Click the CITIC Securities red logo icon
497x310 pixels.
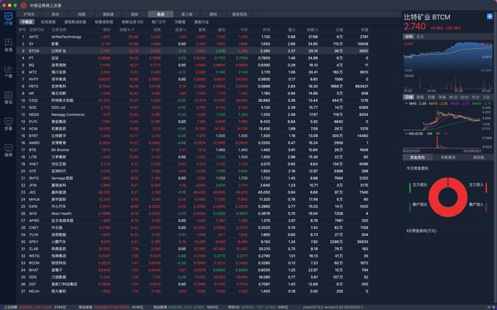24,4
